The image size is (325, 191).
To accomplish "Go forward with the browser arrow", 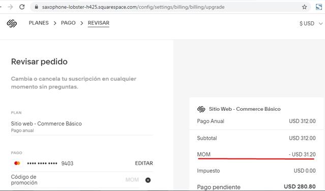I will click(x=10, y=7).
